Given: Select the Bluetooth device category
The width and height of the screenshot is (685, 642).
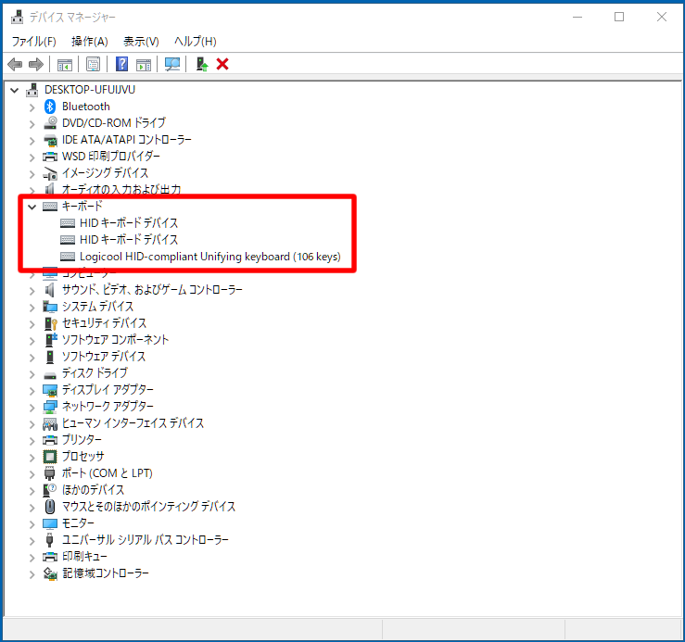Looking at the screenshot, I should (85, 107).
